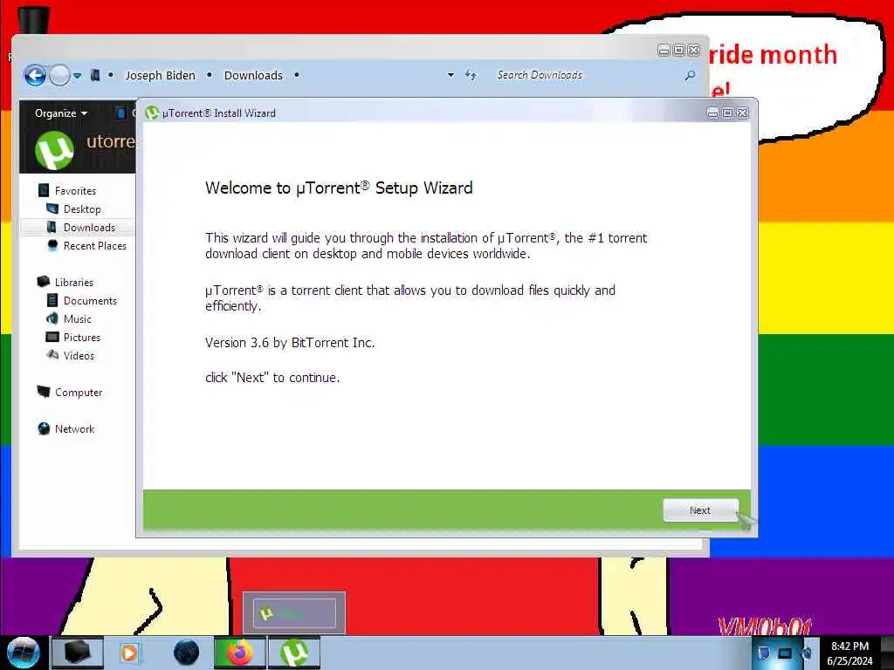Open the Explorer recent locations dropdown
894x670 pixels.
click(x=77, y=75)
